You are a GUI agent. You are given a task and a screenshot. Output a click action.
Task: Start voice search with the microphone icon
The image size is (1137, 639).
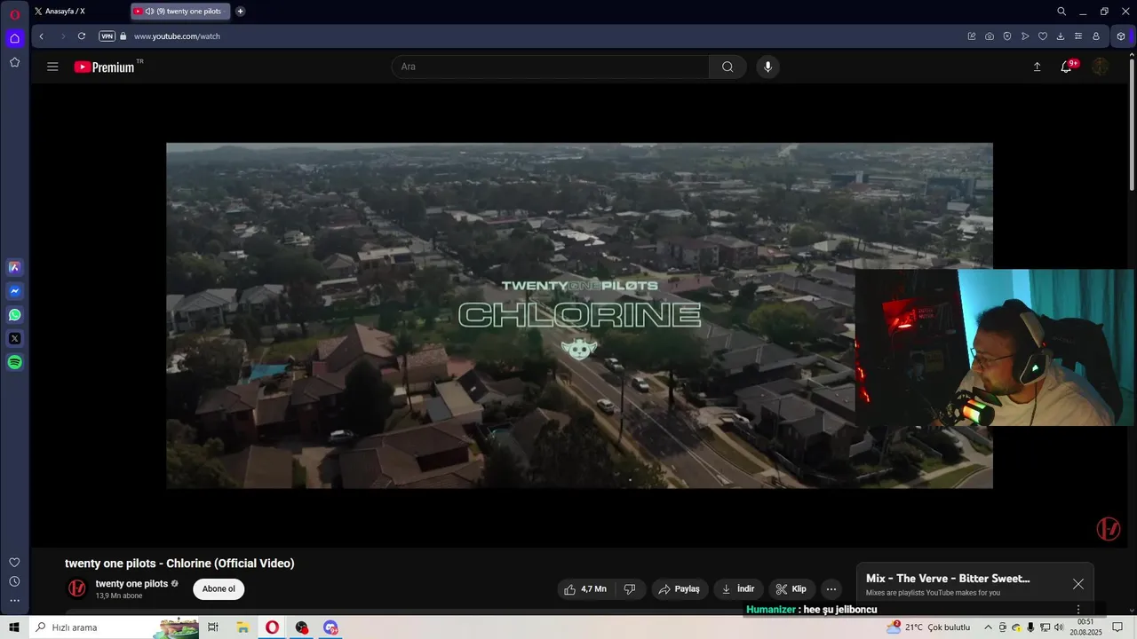click(767, 67)
